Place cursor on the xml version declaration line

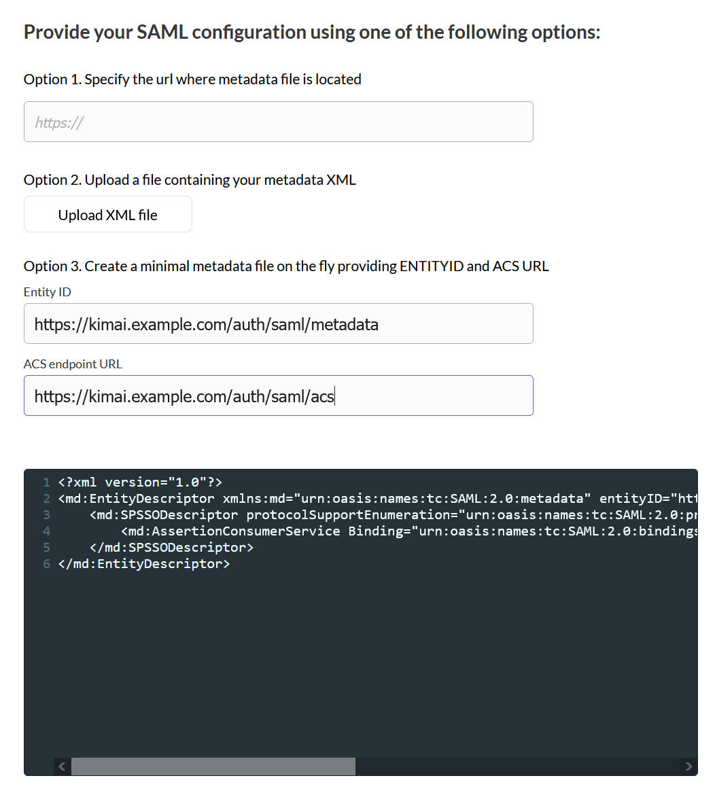coord(140,482)
